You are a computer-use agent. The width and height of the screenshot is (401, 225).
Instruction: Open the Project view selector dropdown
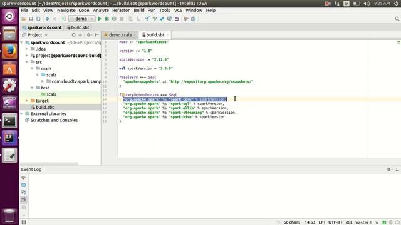pos(35,35)
